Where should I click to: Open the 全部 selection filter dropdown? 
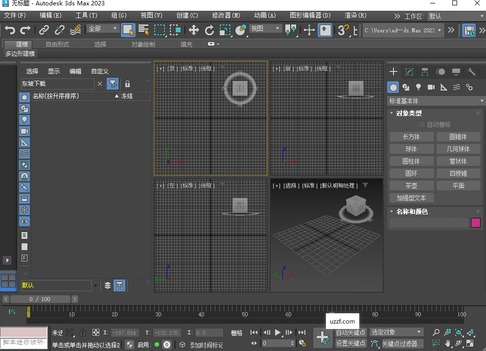[102, 28]
